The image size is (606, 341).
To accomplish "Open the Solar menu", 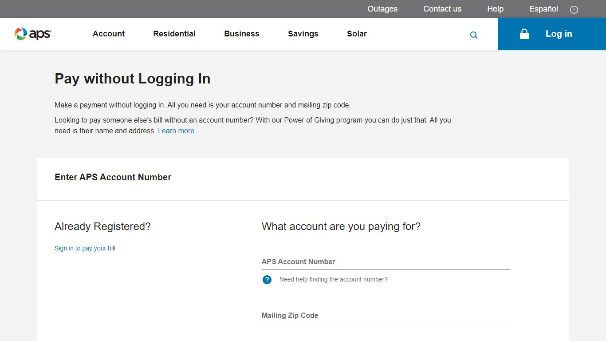I will pos(357,34).
